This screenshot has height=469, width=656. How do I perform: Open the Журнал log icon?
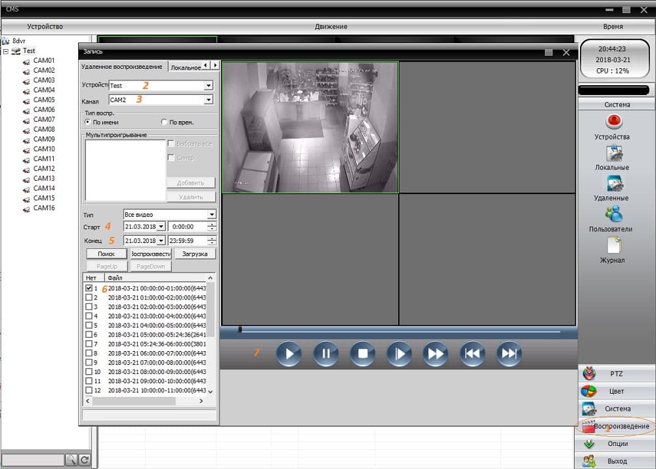pyautogui.click(x=615, y=246)
